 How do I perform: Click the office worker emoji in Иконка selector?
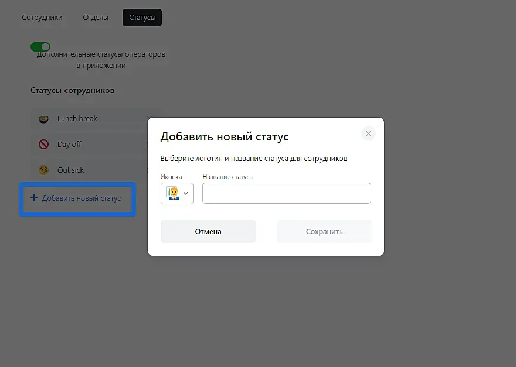172,193
